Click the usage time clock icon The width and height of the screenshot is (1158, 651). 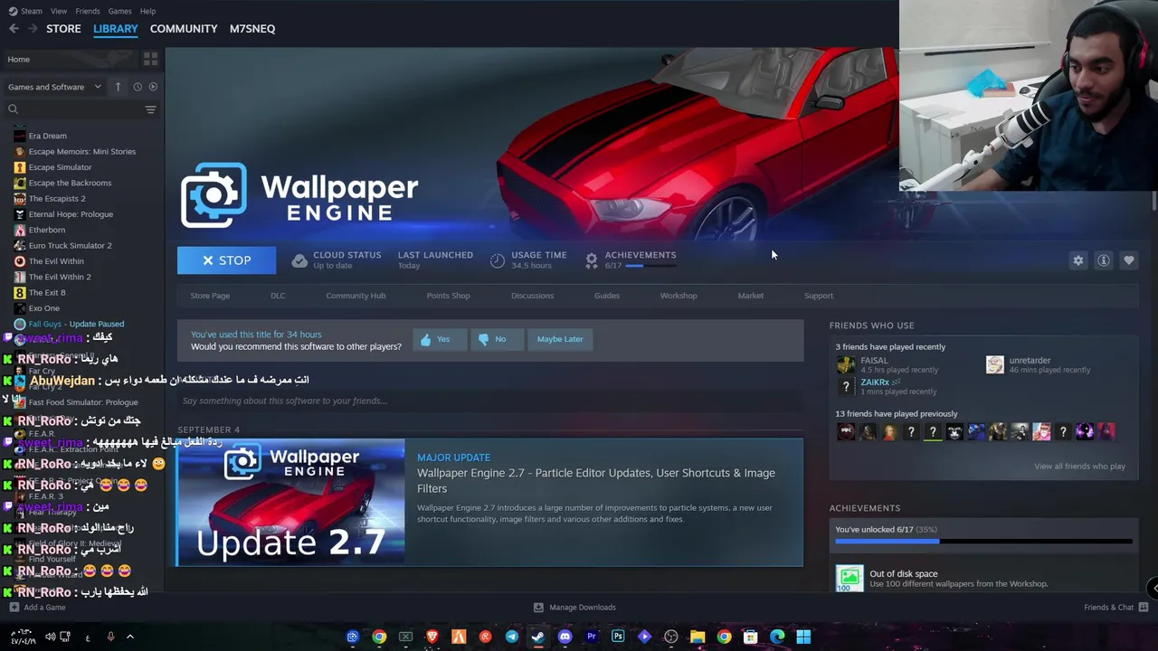[x=497, y=260]
